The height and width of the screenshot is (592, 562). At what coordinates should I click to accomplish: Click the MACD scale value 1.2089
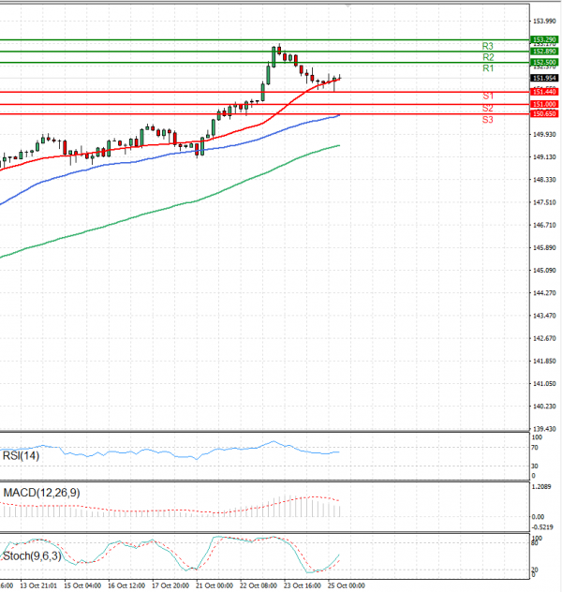tap(541, 487)
